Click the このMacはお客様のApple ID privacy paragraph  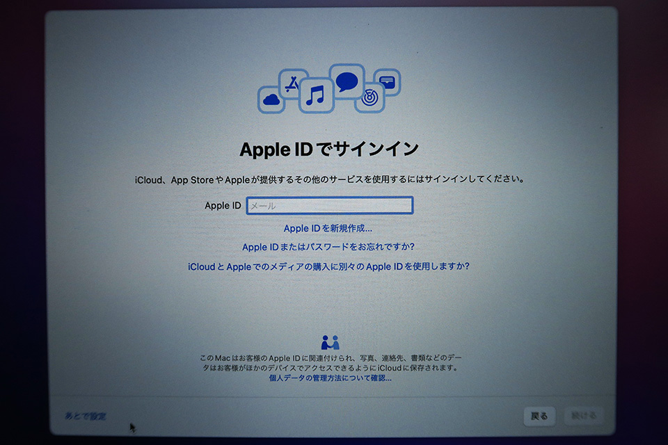point(330,363)
